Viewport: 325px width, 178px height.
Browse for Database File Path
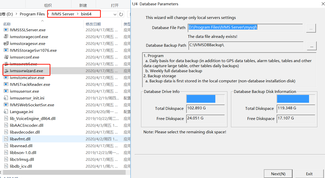(311, 28)
